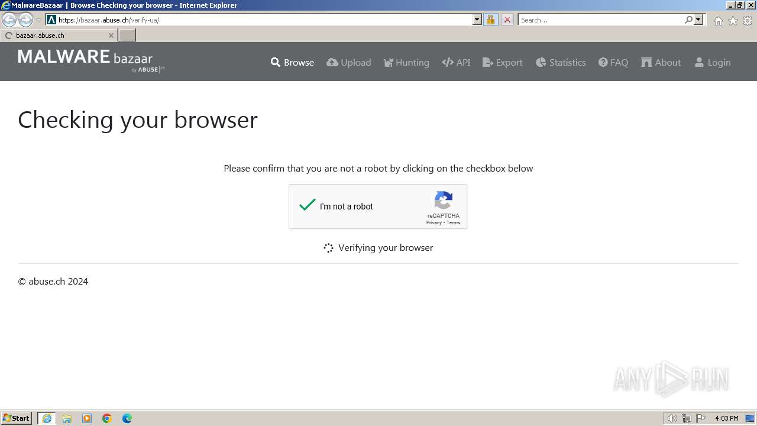Open the Hunting menu item

[x=406, y=62]
